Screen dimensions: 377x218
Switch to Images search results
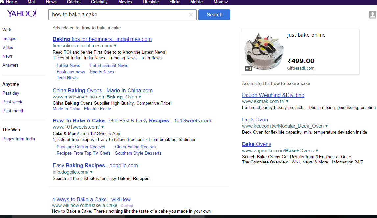point(9,38)
